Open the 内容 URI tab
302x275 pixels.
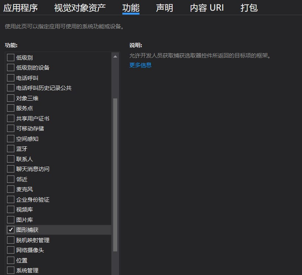click(x=207, y=8)
